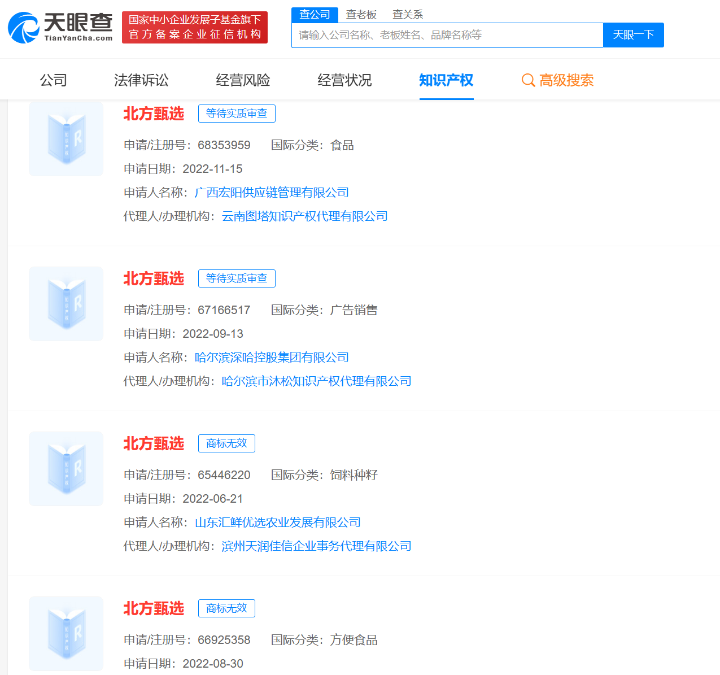Screen dimensions: 720x675
Task: Expand the 经营状况 section
Action: [344, 80]
